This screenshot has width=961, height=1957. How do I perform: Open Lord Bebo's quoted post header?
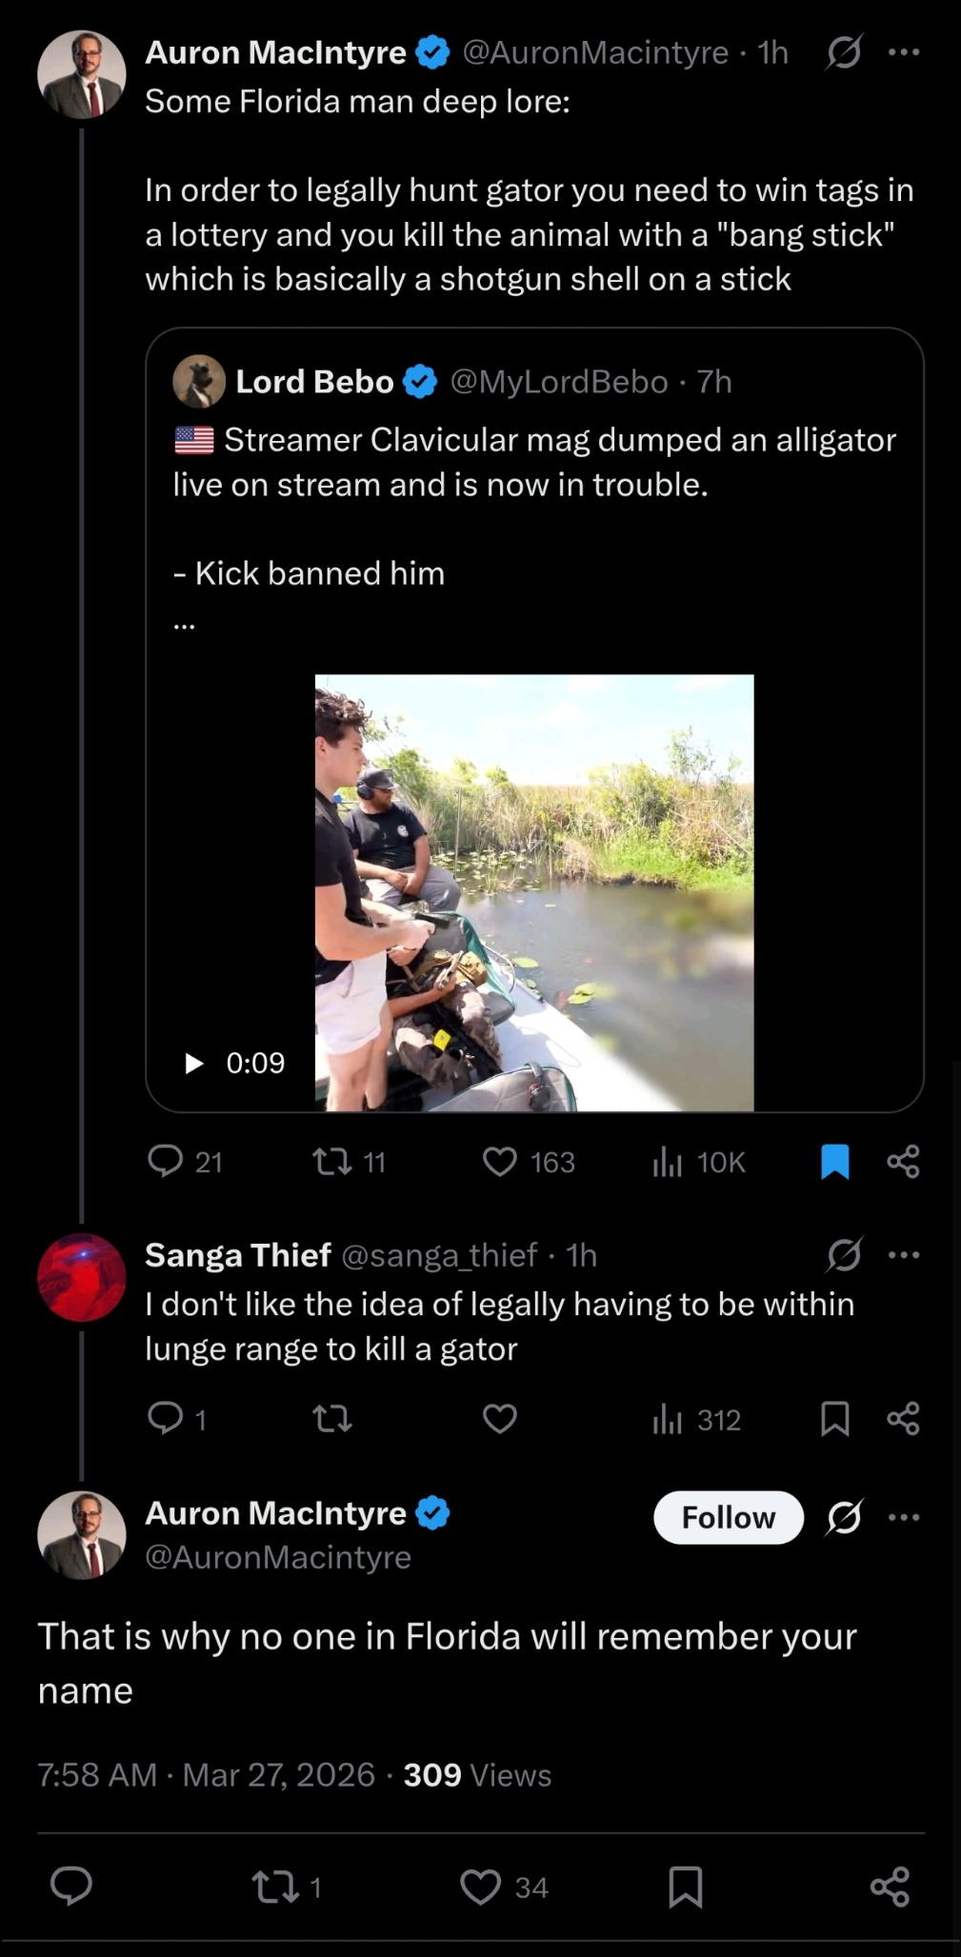(x=314, y=382)
